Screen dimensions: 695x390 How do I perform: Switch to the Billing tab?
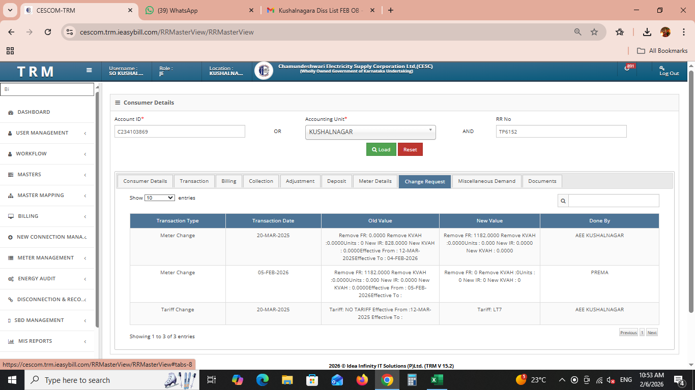[x=229, y=181]
